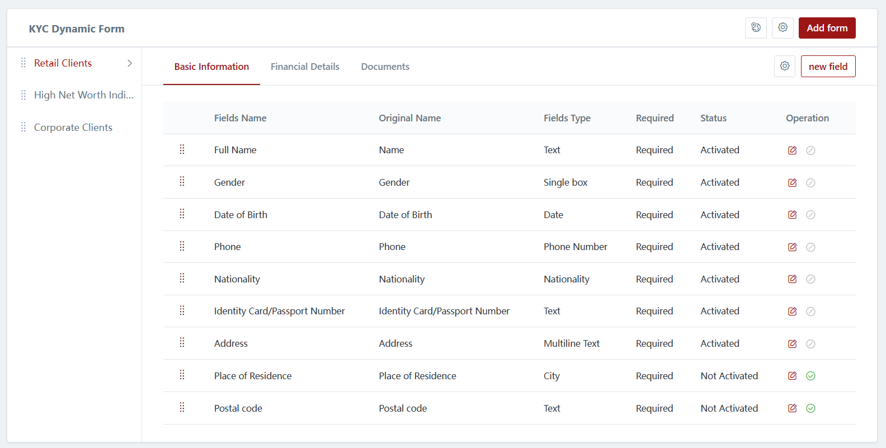This screenshot has width=886, height=448.
Task: Grab the drag handle for Phone row
Action: pyautogui.click(x=182, y=247)
